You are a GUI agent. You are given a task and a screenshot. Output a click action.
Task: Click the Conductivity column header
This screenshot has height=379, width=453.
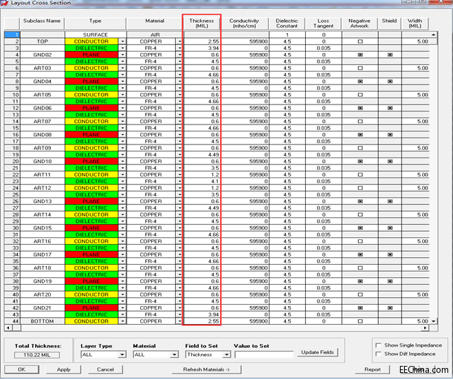pyautogui.click(x=245, y=23)
